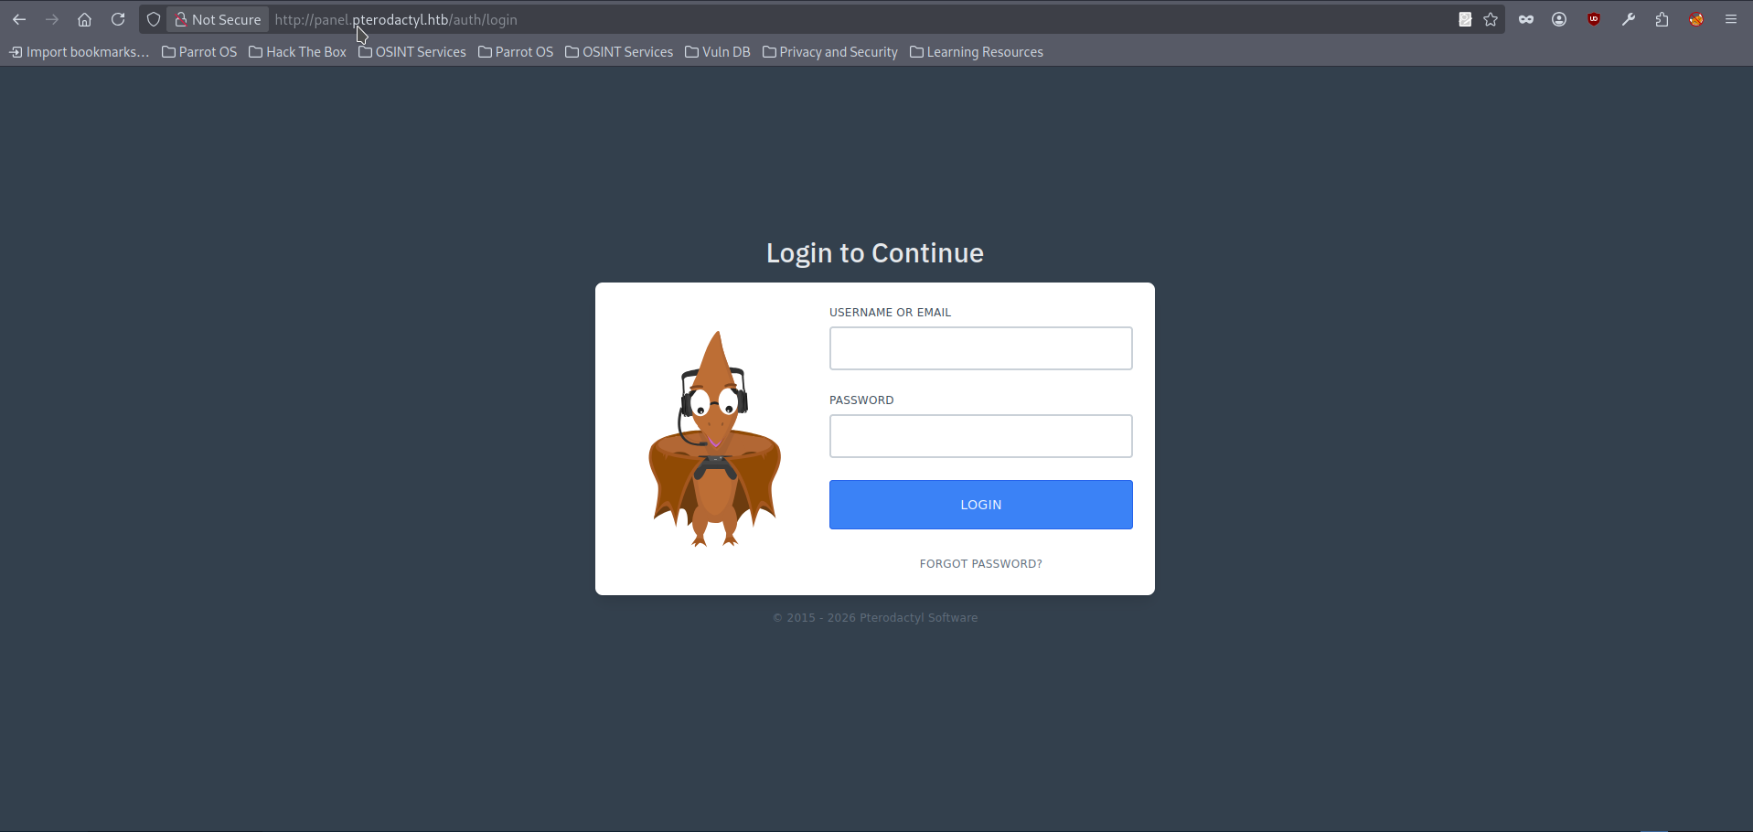
Task: Open the hamburger application menu
Action: [x=1731, y=19]
